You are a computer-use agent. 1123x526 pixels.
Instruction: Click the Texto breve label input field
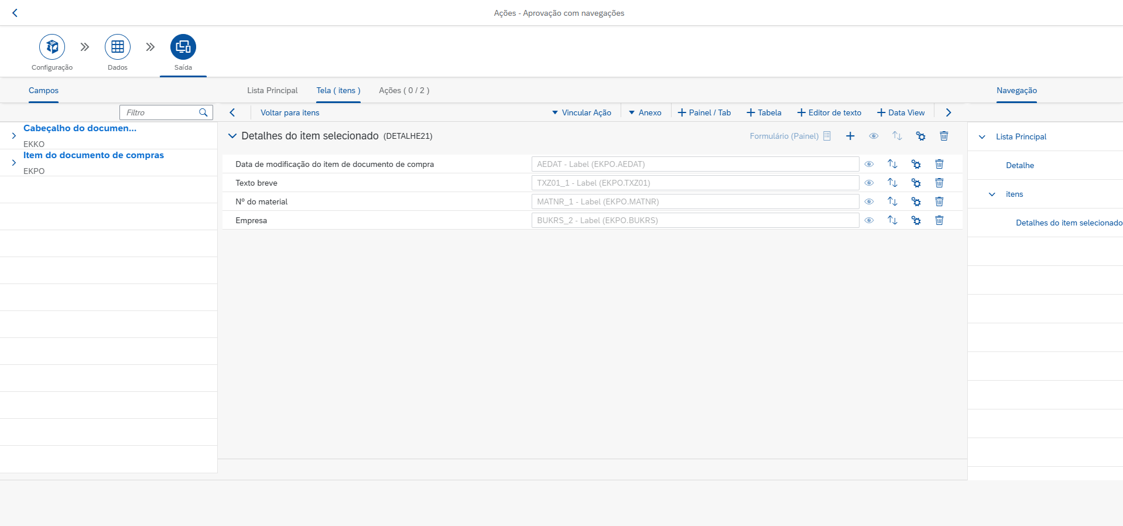pos(694,183)
